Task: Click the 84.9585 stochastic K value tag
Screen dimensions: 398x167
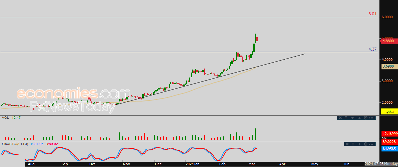Action: [389, 149]
